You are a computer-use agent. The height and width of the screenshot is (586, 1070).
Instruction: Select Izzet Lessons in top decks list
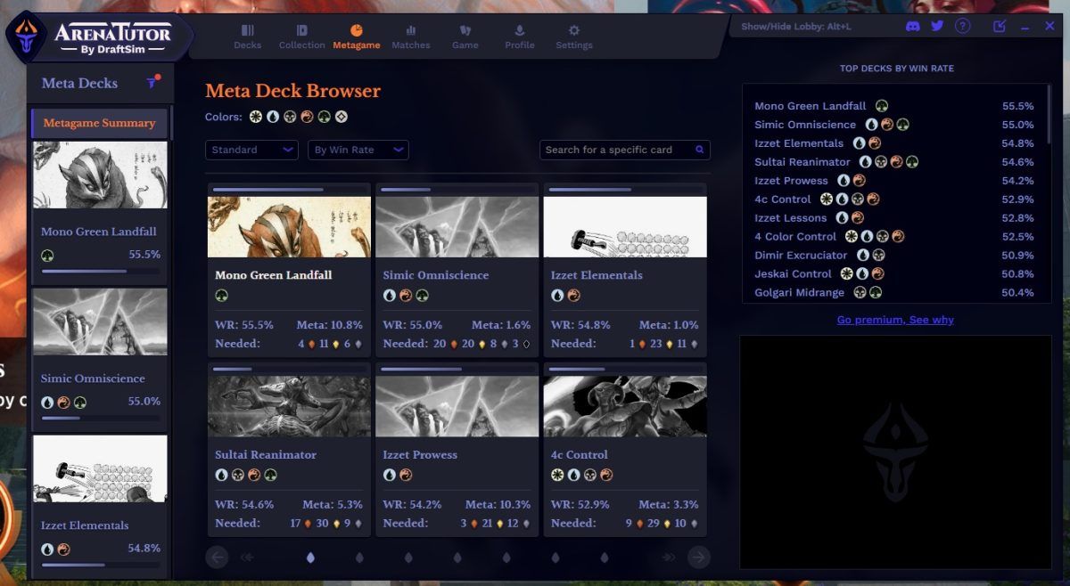(x=791, y=217)
